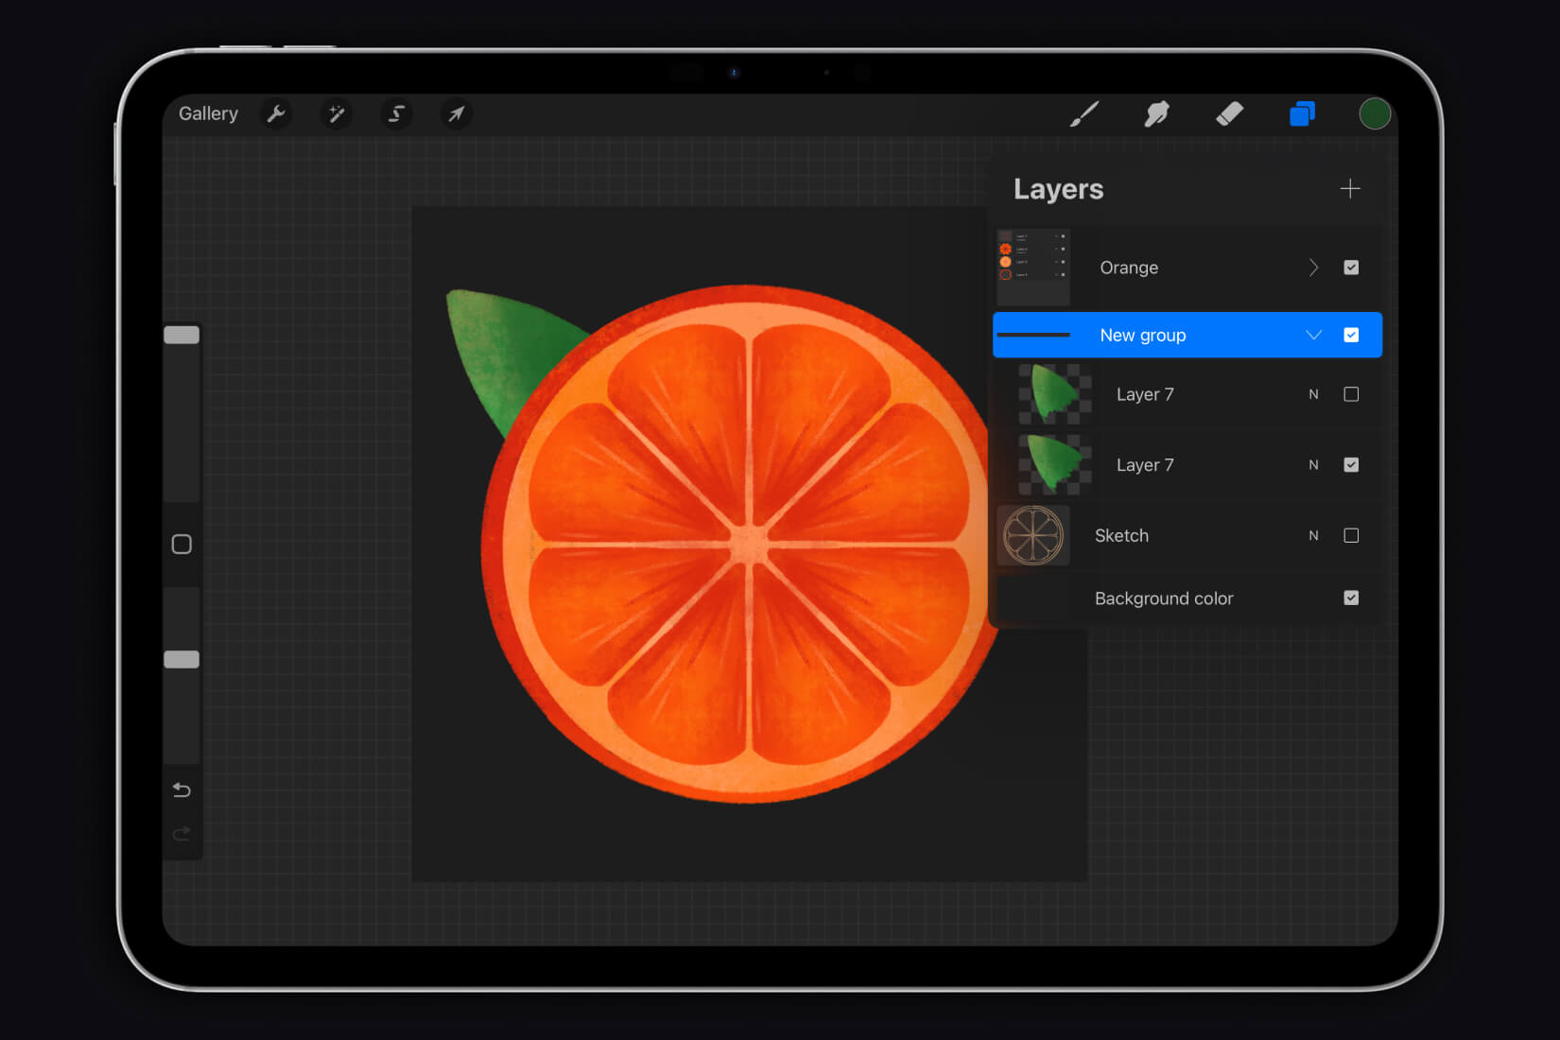
Task: Hide the visible lower Layer 7
Action: (x=1351, y=464)
